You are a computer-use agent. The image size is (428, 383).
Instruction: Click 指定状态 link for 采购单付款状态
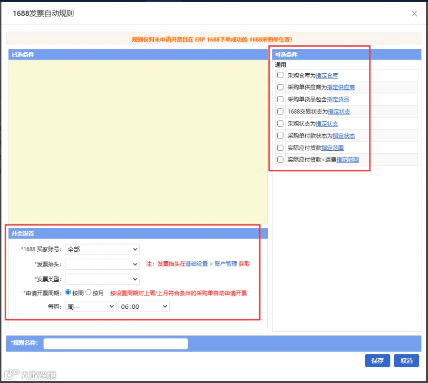[343, 136]
